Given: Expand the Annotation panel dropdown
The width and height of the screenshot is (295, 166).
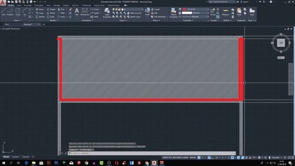Looking at the screenshot, I should [88, 20].
